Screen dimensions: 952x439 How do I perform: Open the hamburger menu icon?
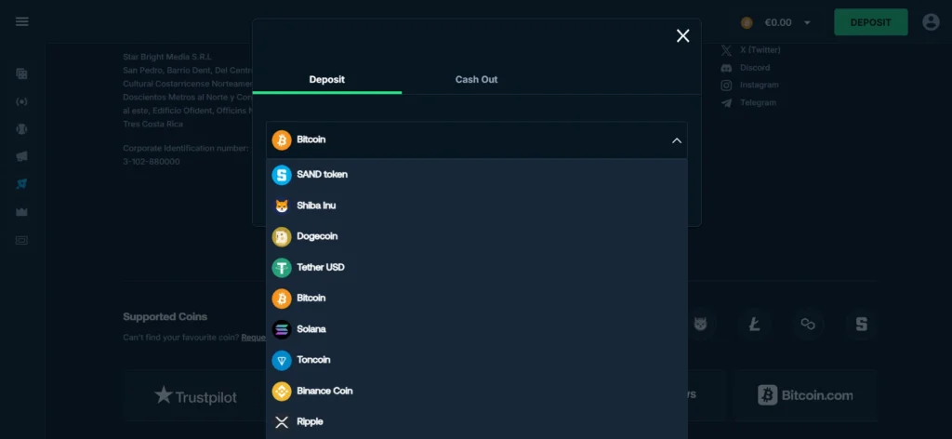[22, 22]
